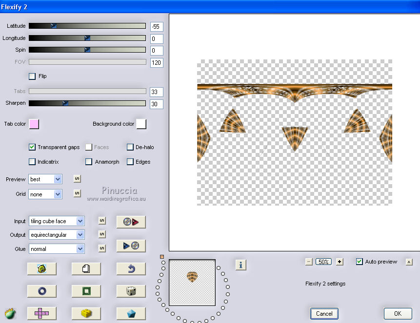Adjust the Sharpen slider
Viewport: 420px width, 323px height.
(87, 103)
